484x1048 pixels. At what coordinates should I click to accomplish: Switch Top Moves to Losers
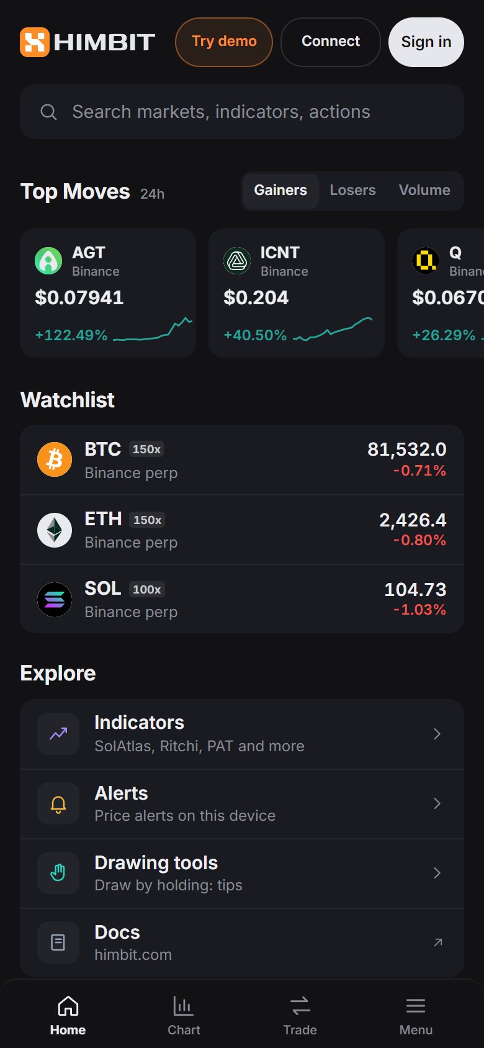[352, 191]
